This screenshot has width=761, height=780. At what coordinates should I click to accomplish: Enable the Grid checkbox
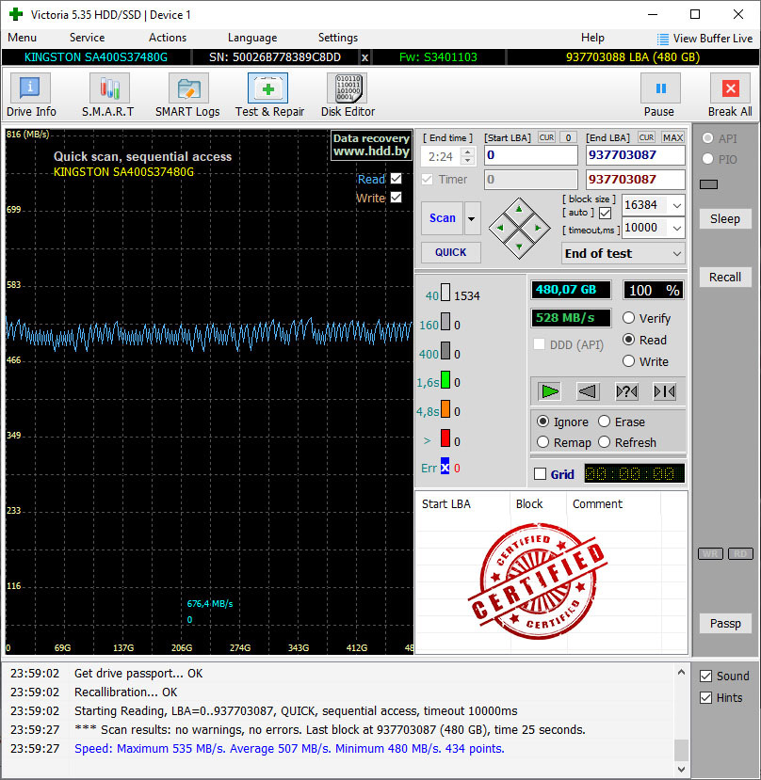pos(540,474)
